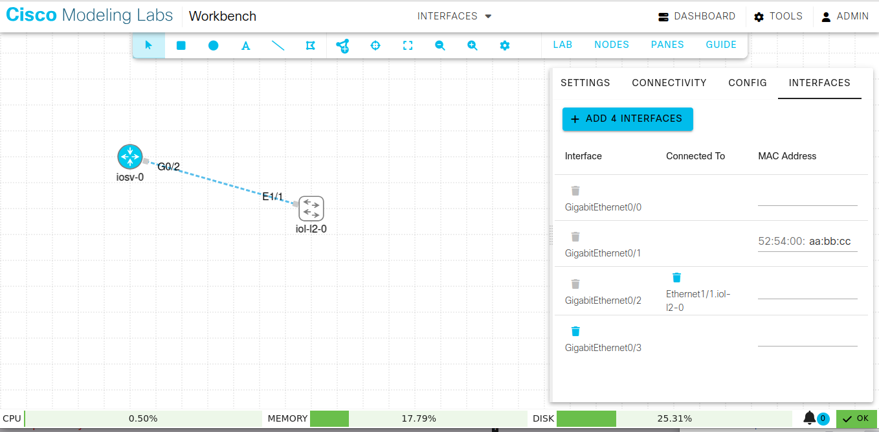
Task: Open the add node tool
Action: (x=342, y=45)
